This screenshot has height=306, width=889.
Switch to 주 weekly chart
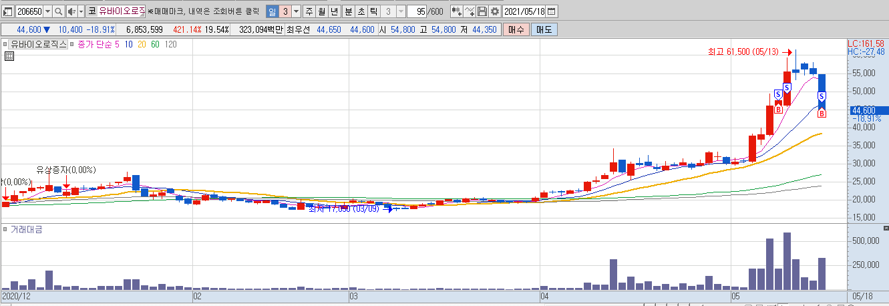click(309, 11)
